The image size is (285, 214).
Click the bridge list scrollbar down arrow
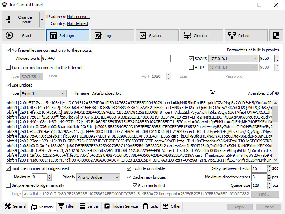[275, 160]
